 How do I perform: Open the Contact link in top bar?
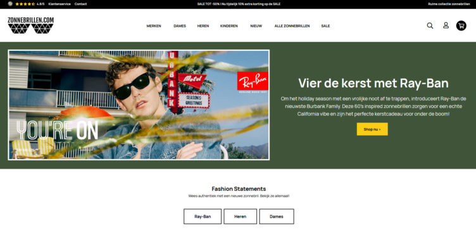[81, 4]
